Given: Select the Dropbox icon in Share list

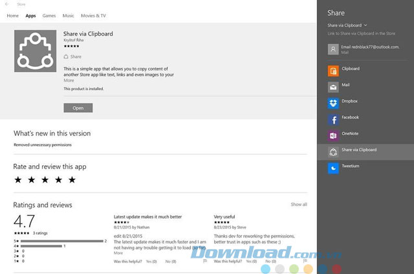Looking at the screenshot, I should click(333, 103).
